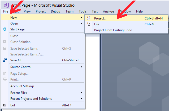Open the Tools menu
The height and width of the screenshot is (112, 169).
coord(83,11)
